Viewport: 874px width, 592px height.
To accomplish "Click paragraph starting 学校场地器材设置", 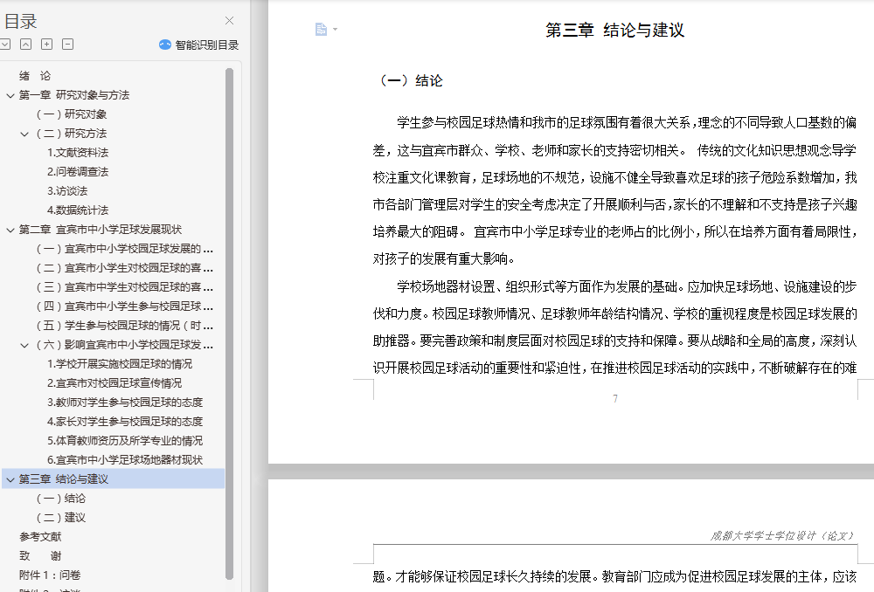I will click(614, 327).
